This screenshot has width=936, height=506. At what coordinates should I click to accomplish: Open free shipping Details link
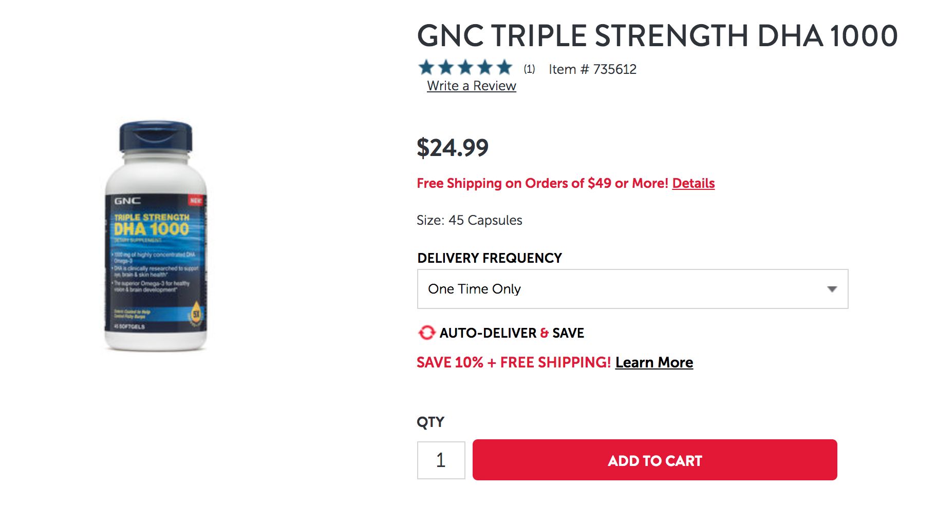[x=693, y=183]
